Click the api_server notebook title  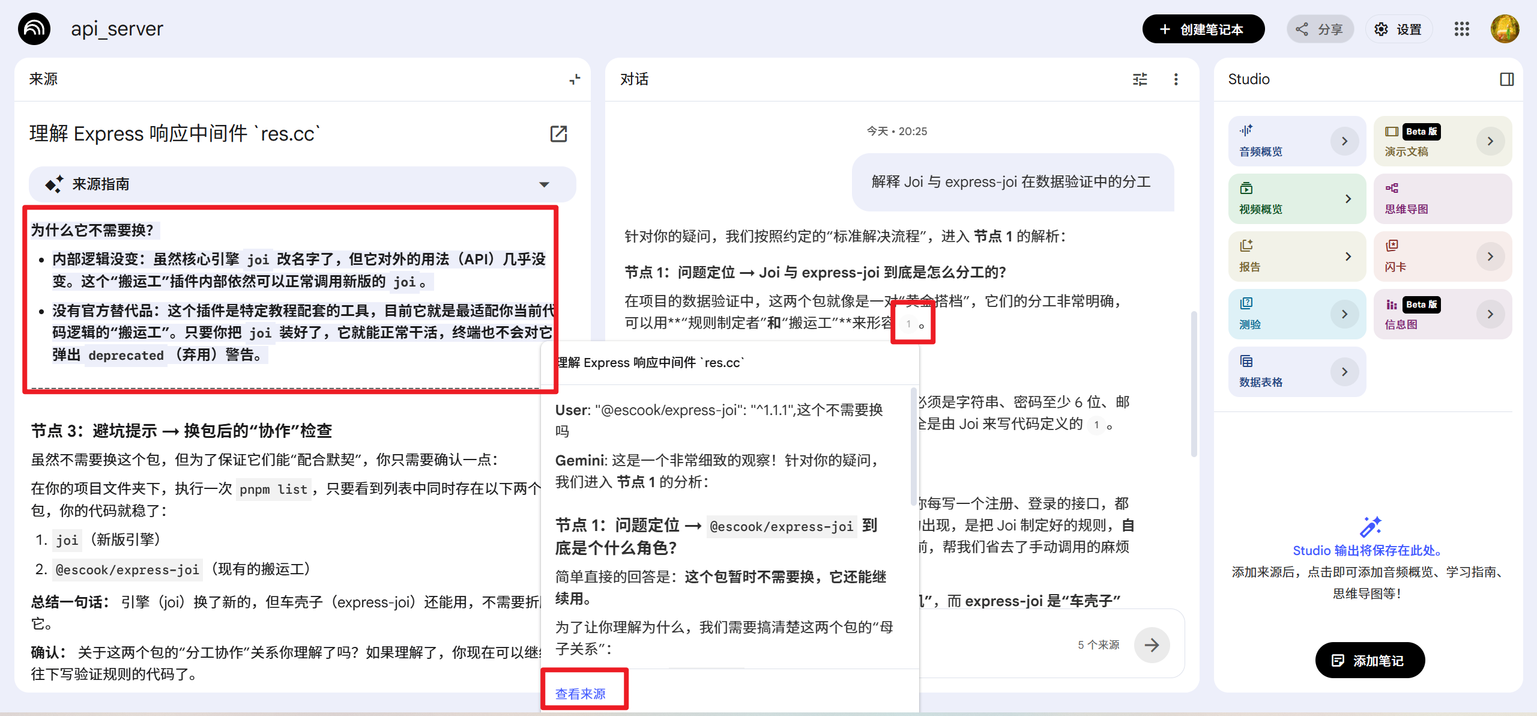coord(117,29)
